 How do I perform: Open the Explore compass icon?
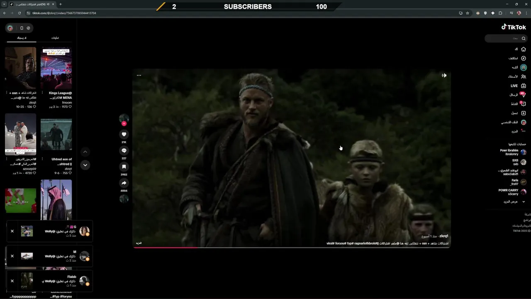click(x=524, y=58)
